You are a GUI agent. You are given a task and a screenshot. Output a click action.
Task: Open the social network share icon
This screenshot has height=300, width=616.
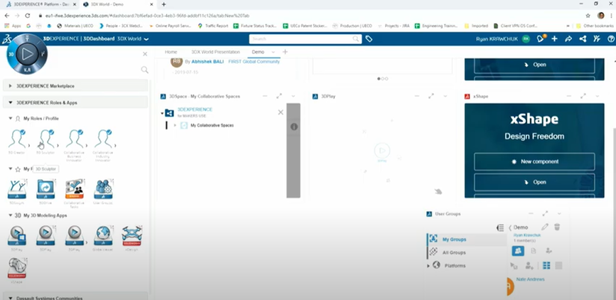(582, 39)
